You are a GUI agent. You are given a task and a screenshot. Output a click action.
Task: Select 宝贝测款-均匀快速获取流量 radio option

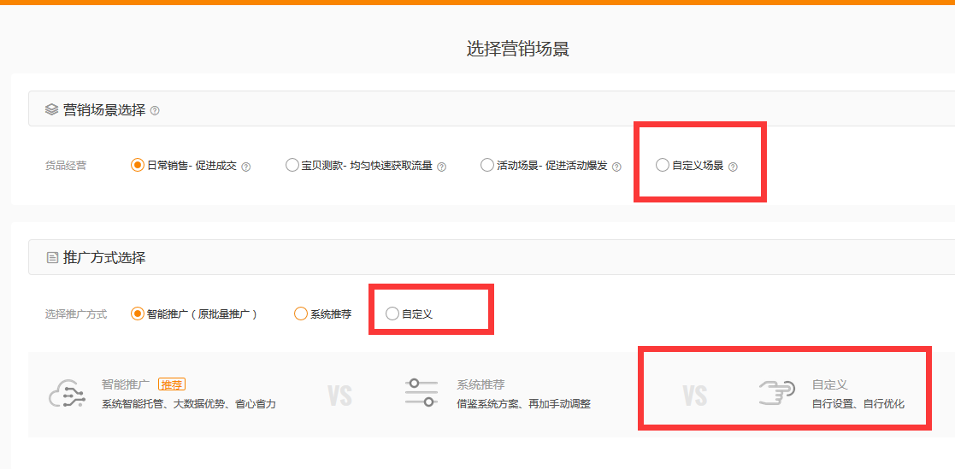(x=292, y=165)
